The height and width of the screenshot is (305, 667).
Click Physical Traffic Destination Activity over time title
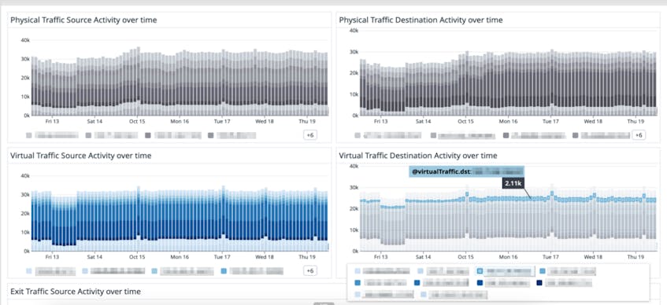tap(421, 20)
